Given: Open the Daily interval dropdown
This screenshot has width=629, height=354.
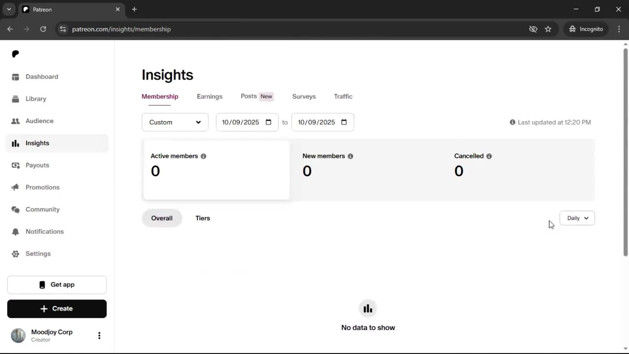Looking at the screenshot, I should (577, 218).
